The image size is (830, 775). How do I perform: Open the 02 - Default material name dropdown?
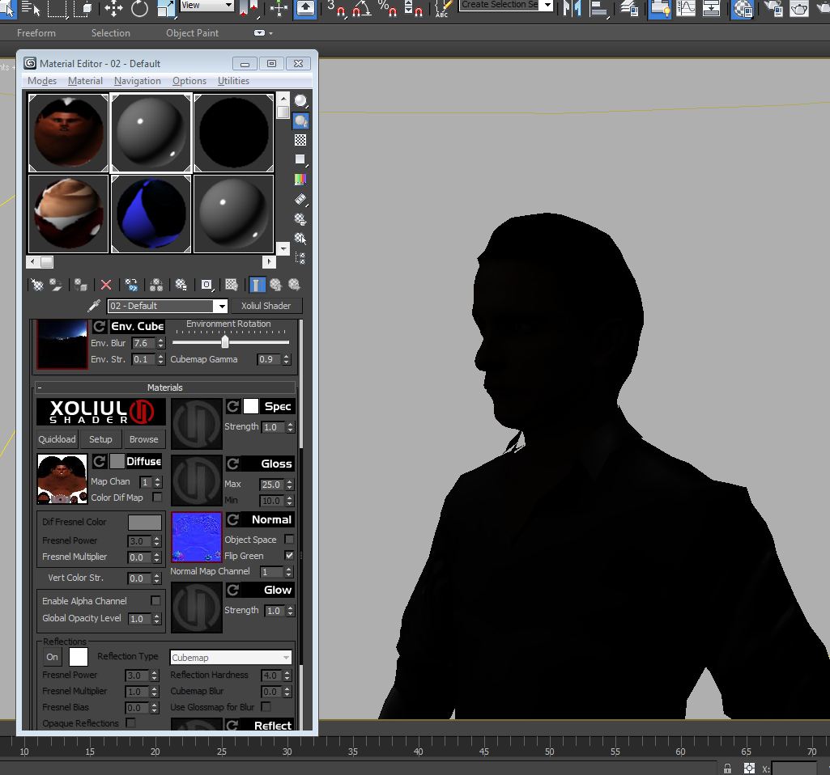[x=221, y=306]
